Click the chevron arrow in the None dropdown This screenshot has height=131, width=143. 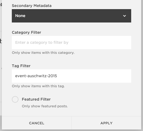pyautogui.click(x=125, y=16)
